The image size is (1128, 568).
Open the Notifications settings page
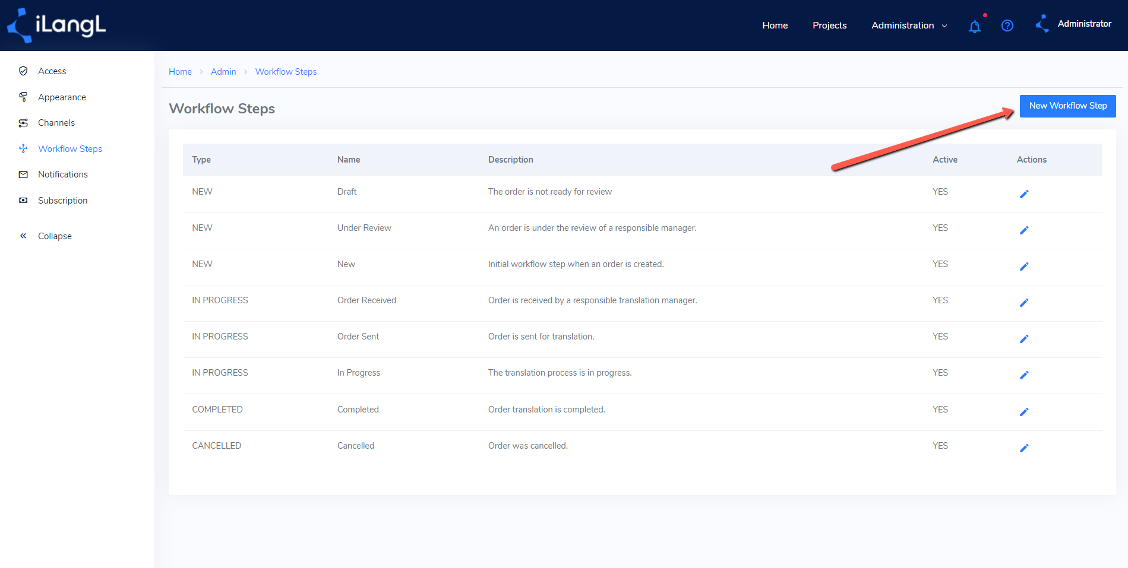[63, 174]
